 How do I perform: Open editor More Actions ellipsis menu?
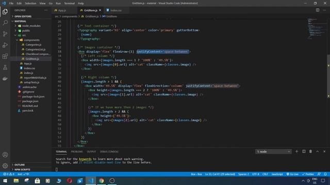(324, 10)
